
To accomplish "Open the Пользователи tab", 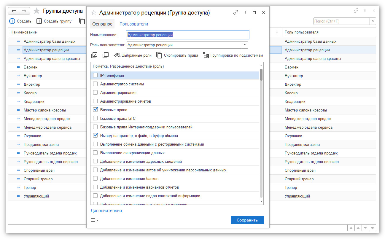I will click(134, 24).
